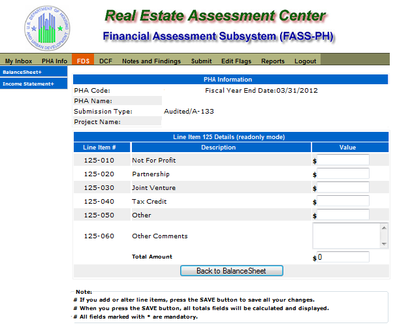395x331 pixels.
Task: Select the FDS tab
Action: tap(83, 61)
